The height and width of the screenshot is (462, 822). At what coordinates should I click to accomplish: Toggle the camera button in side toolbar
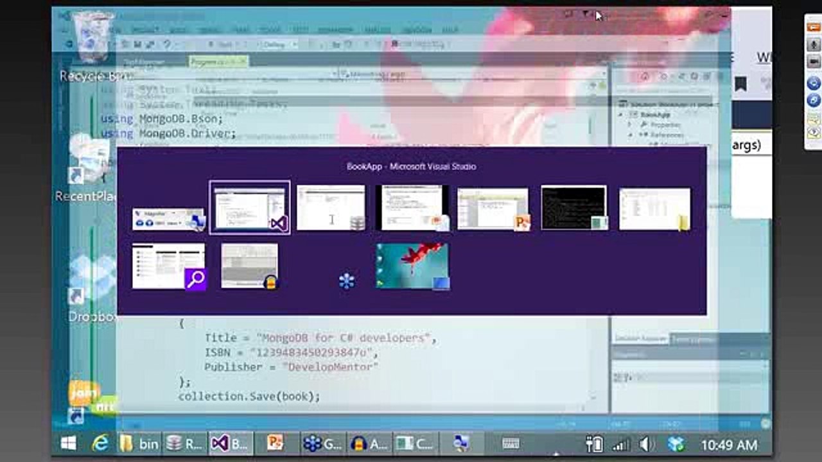pyautogui.click(x=813, y=62)
